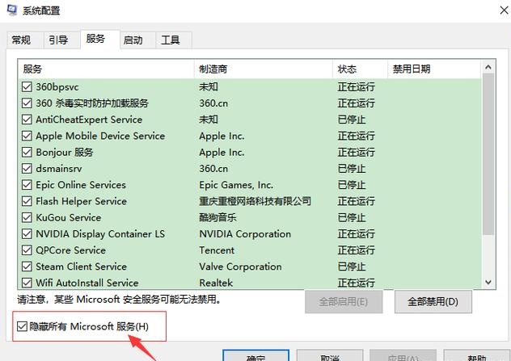The image size is (511, 361).
Task: Click Epic Games, Inc. manufacturer cell
Action: (x=236, y=185)
